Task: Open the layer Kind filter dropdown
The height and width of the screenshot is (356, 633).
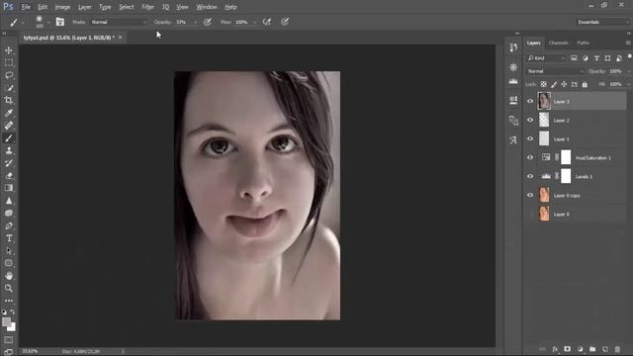Action: click(x=546, y=58)
